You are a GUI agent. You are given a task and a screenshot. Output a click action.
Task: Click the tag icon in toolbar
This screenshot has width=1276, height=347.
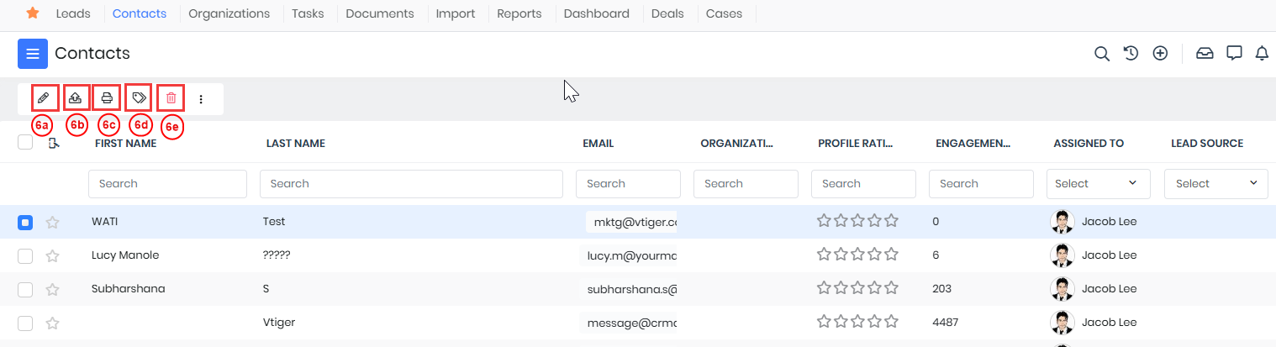139,98
